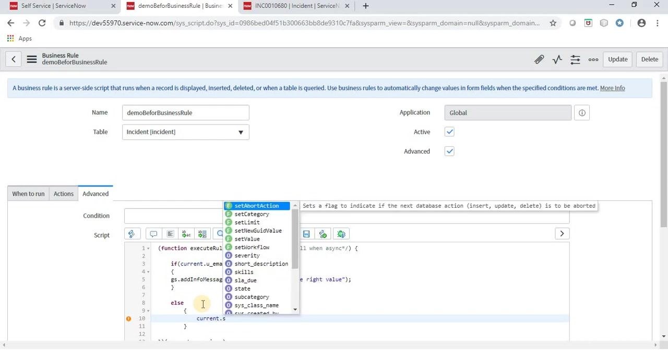The width and height of the screenshot is (668, 351).
Task: Expand script editor with right arrow button
Action: [562, 234]
